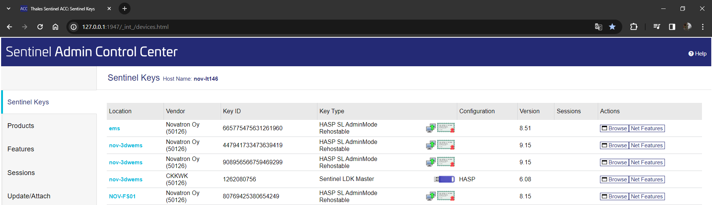
Task: Go to Features in the sidebar
Action: tap(21, 149)
